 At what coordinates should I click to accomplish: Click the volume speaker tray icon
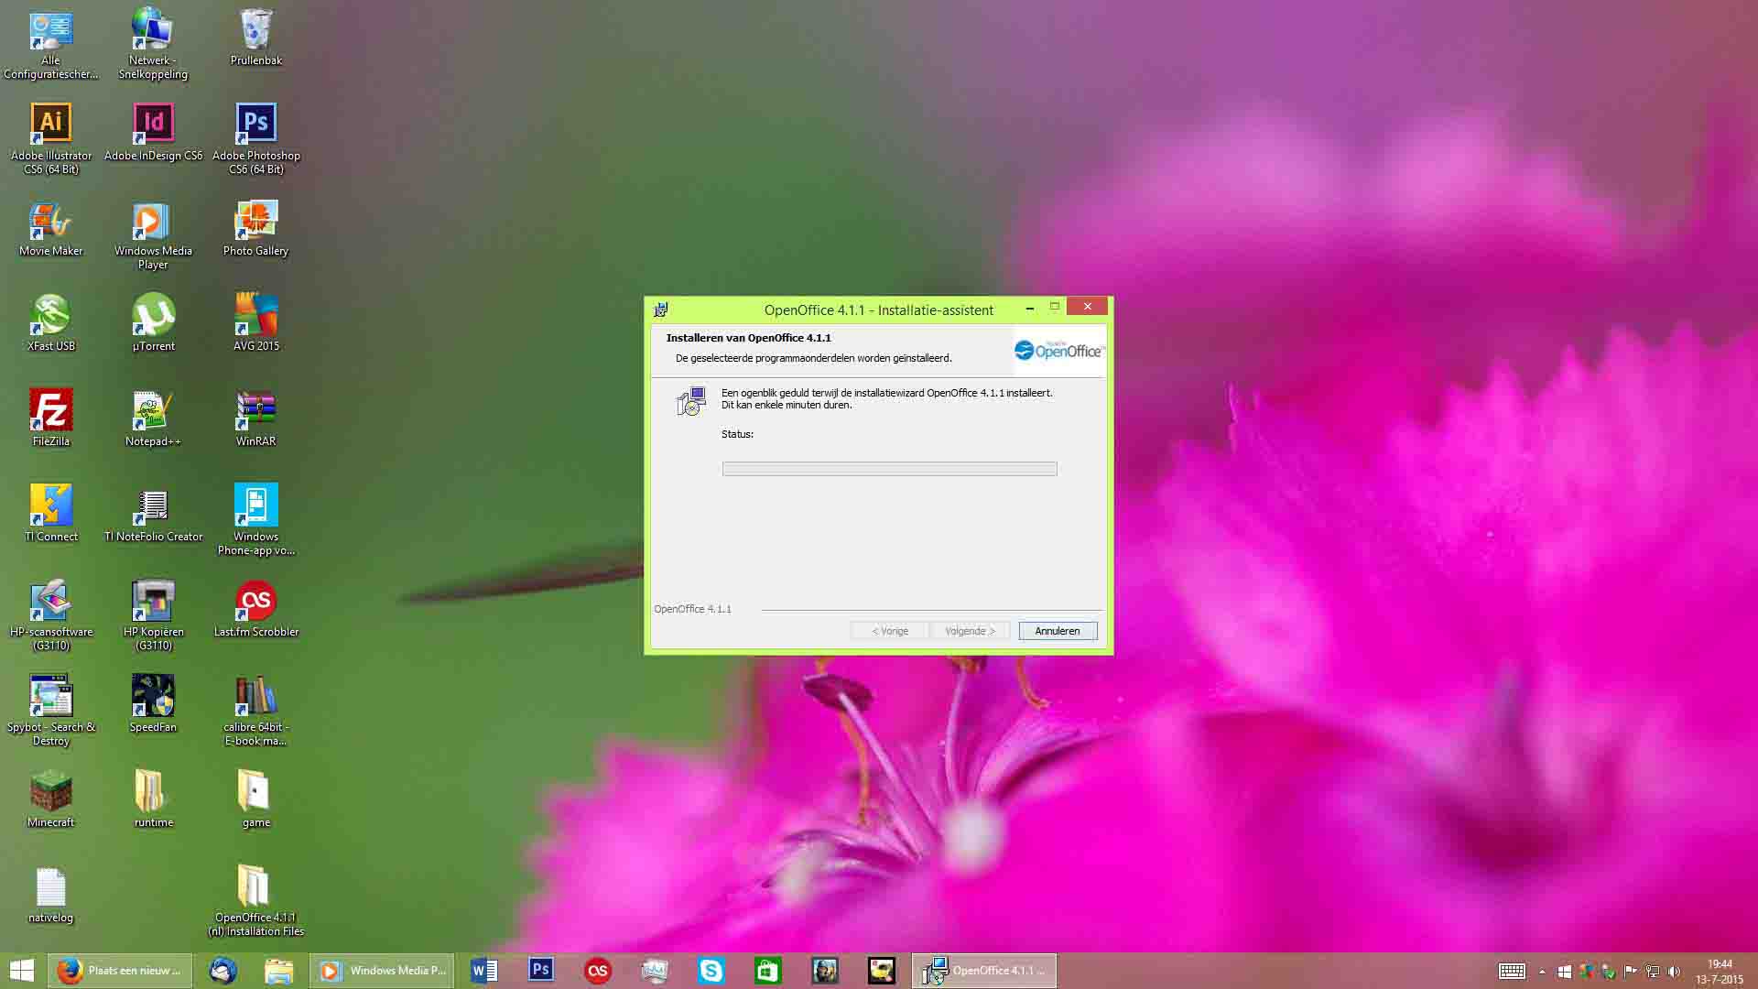pyautogui.click(x=1675, y=972)
